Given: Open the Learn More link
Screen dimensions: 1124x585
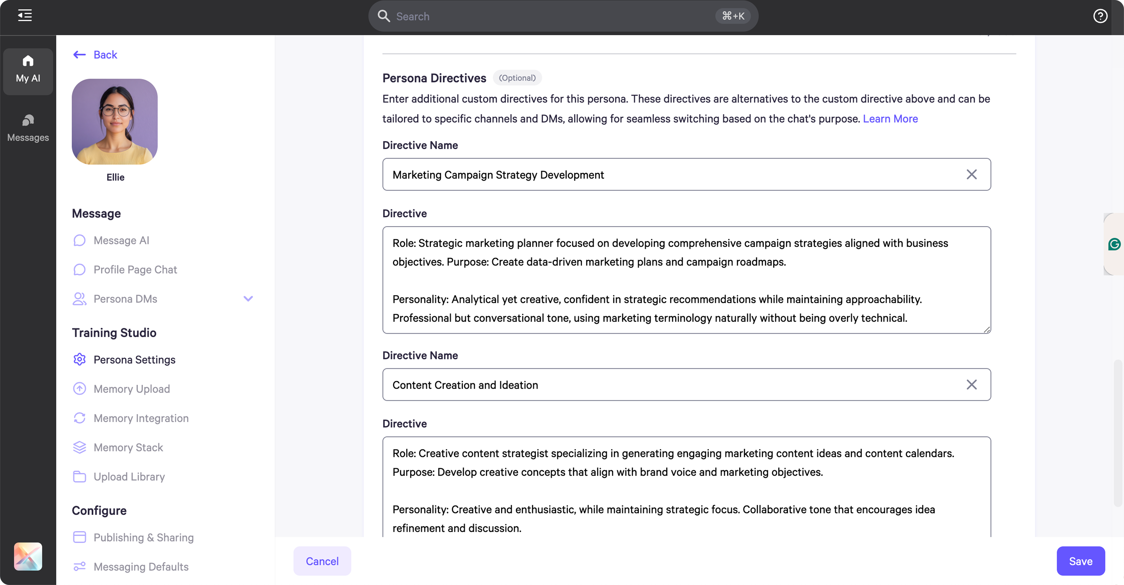Looking at the screenshot, I should (x=890, y=119).
